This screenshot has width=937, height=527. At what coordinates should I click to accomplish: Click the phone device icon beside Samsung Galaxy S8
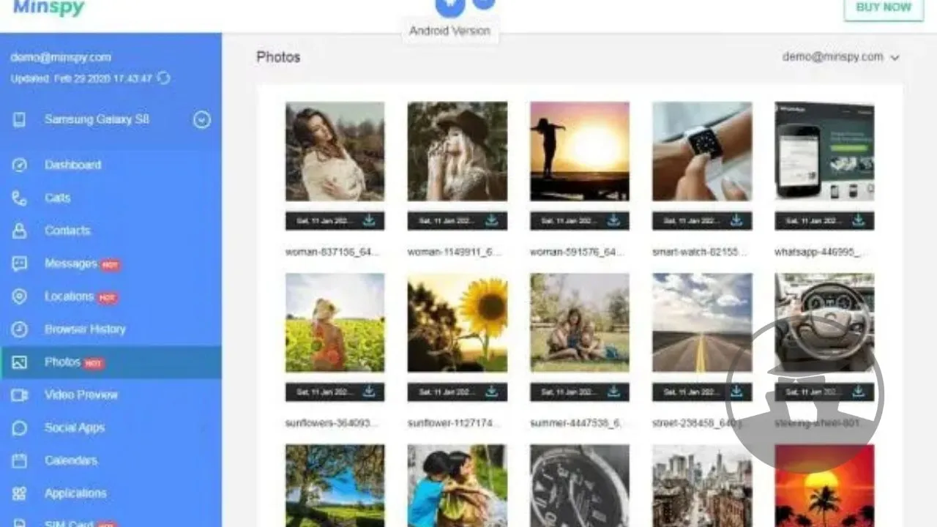19,120
